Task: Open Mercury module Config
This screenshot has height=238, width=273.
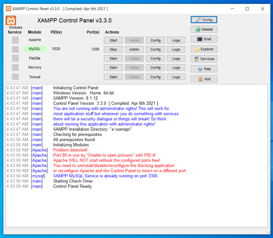Action: [x=155, y=67]
